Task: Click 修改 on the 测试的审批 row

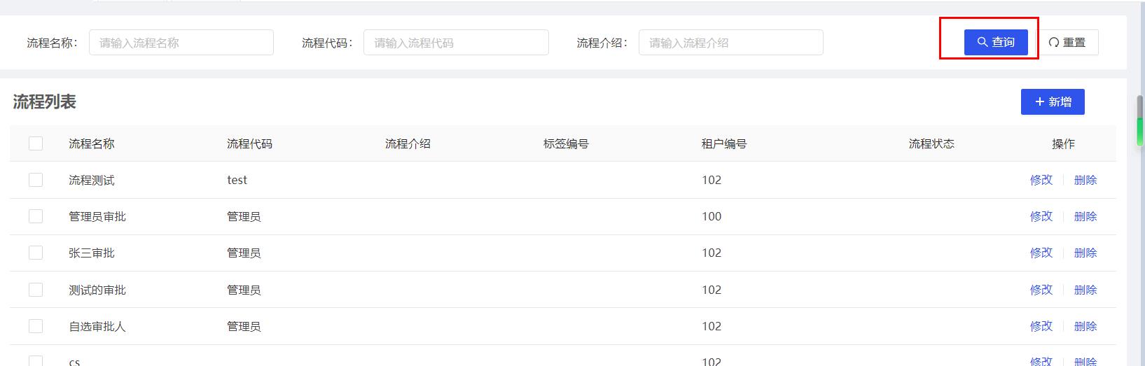Action: (1041, 290)
